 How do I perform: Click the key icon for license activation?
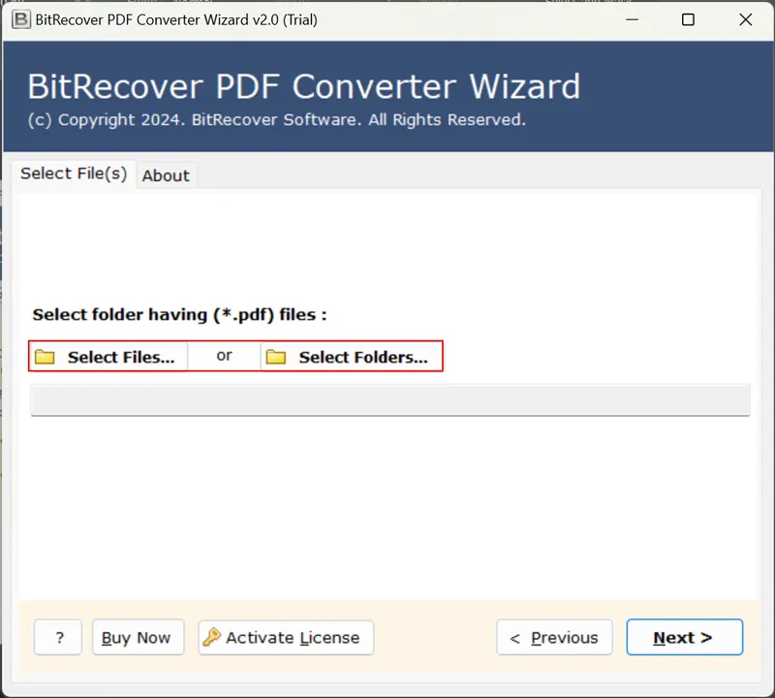click(x=211, y=637)
